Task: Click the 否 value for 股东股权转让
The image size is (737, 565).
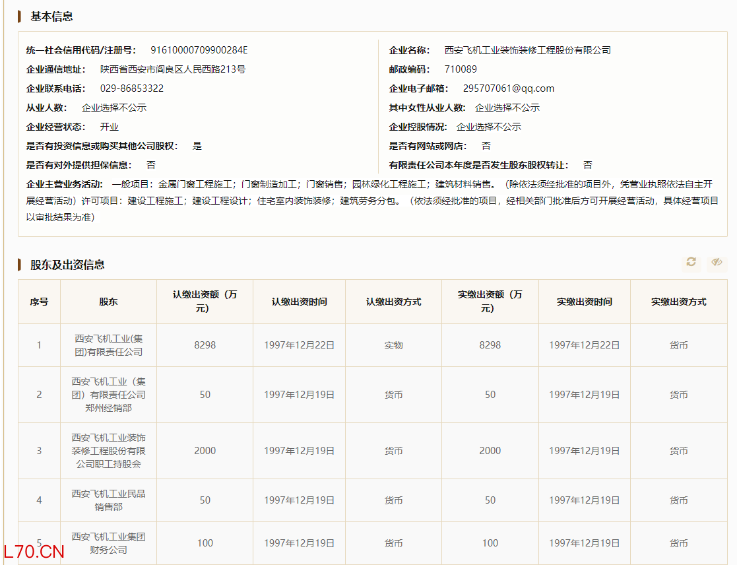Action: click(x=587, y=165)
